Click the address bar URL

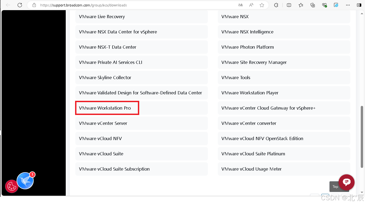pyautogui.click(x=84, y=5)
